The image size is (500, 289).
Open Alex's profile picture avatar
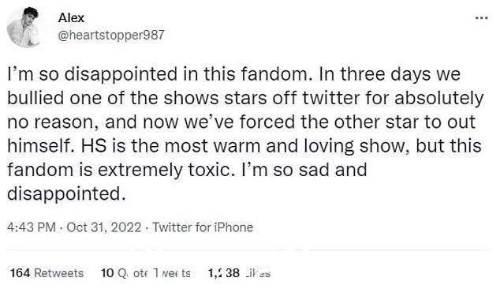[x=24, y=28]
